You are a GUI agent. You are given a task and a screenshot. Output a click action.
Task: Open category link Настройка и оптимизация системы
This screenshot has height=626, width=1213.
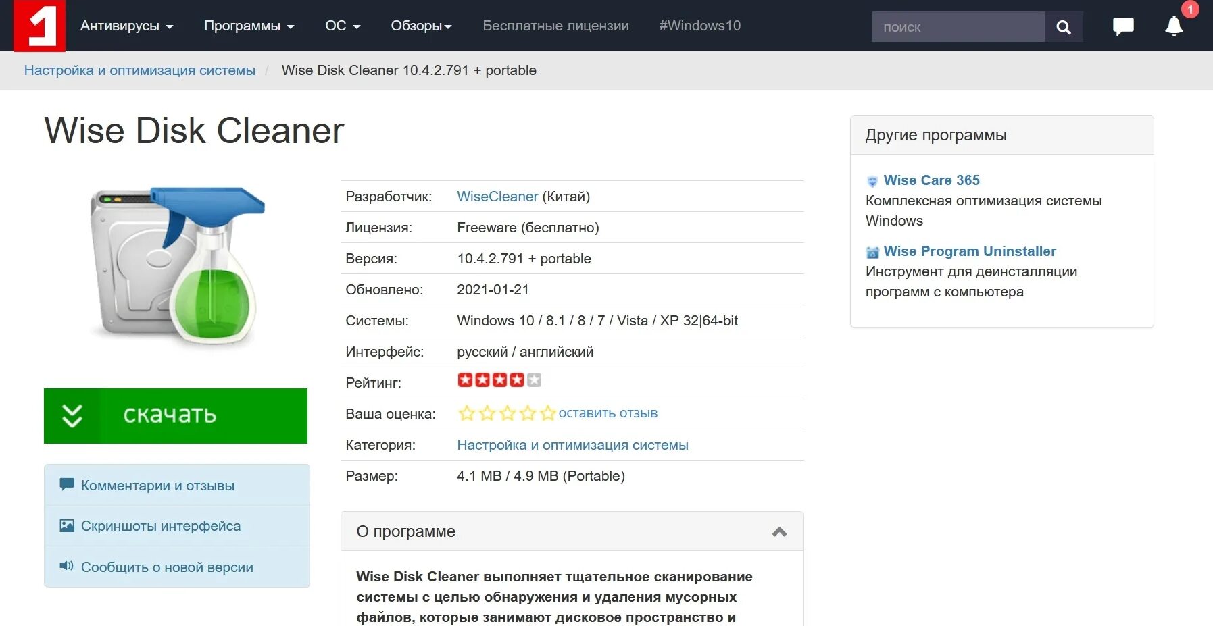(x=572, y=445)
